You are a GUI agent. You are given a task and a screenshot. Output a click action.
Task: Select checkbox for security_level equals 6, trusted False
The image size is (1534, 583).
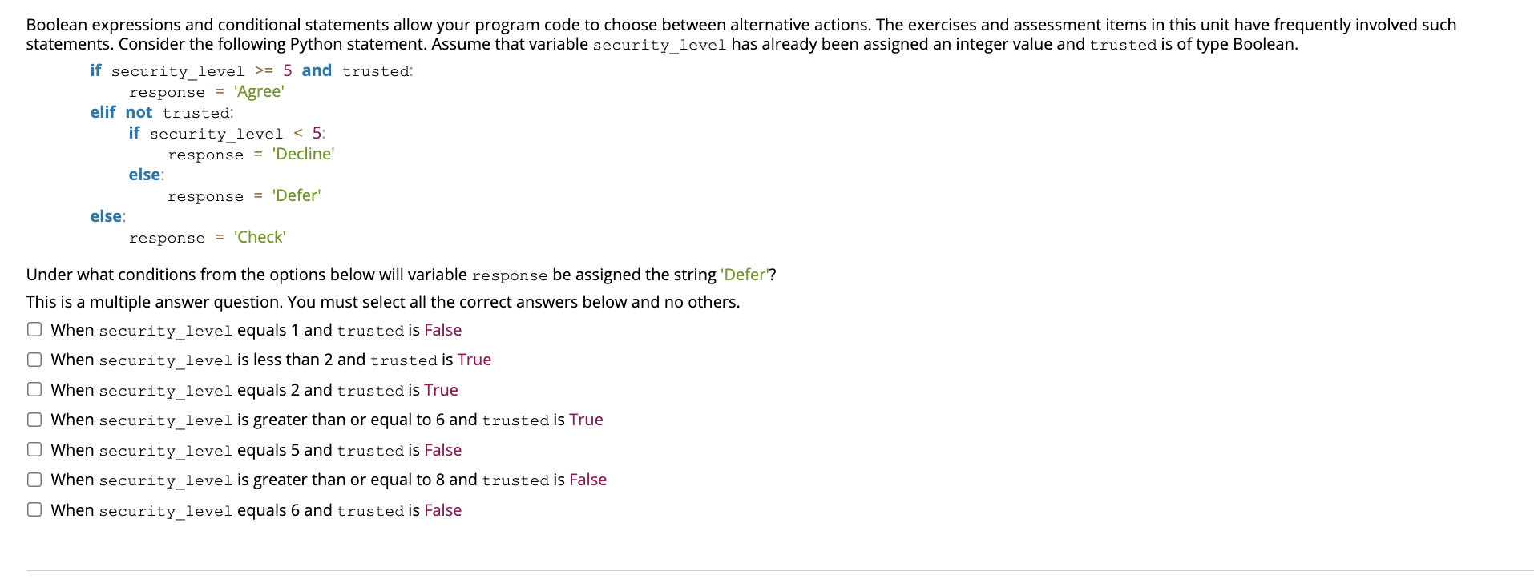click(34, 509)
